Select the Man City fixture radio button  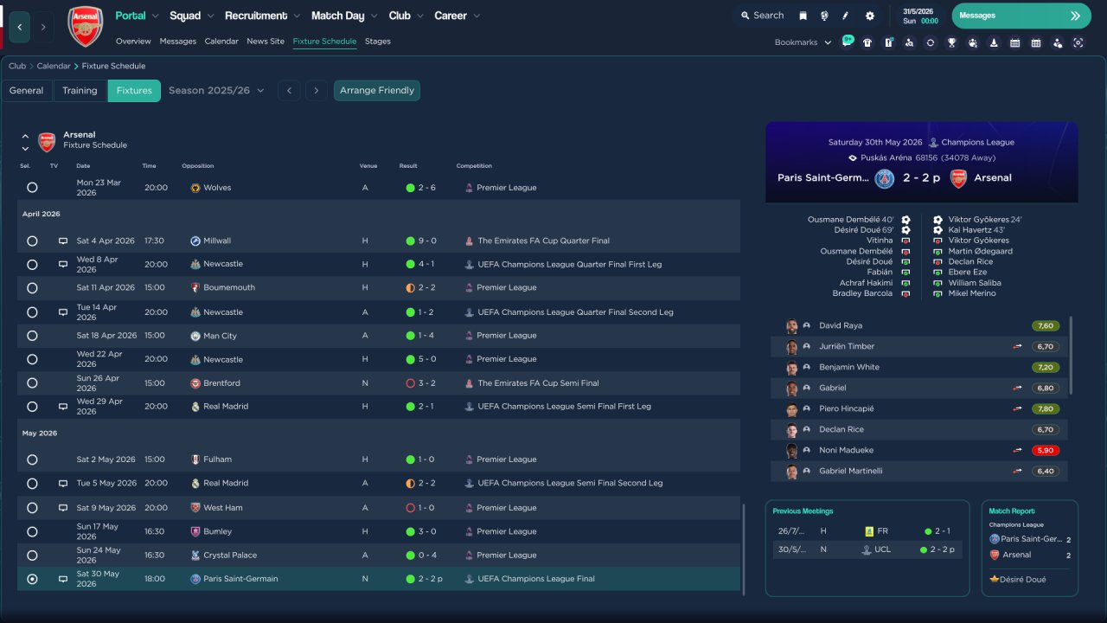32,336
